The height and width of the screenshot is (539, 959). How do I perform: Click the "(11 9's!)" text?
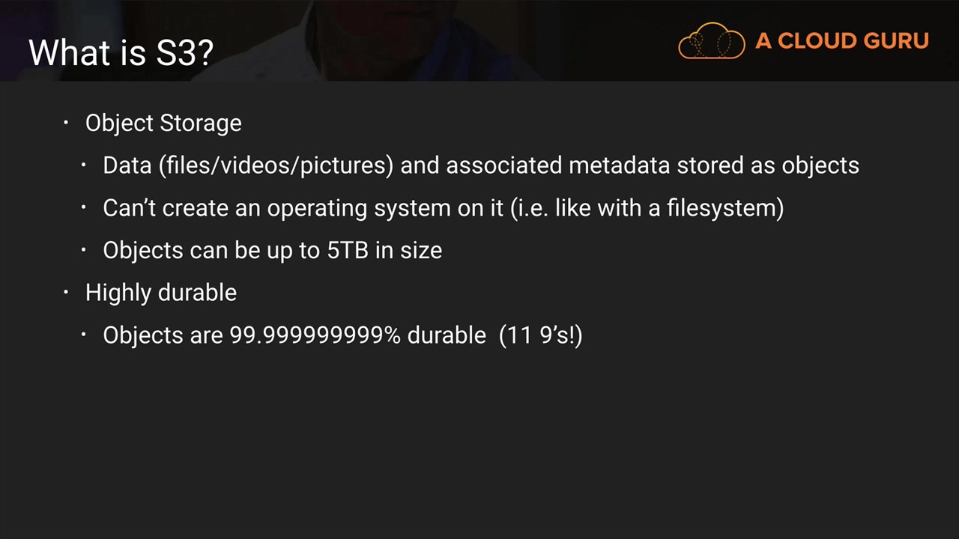pyautogui.click(x=540, y=335)
